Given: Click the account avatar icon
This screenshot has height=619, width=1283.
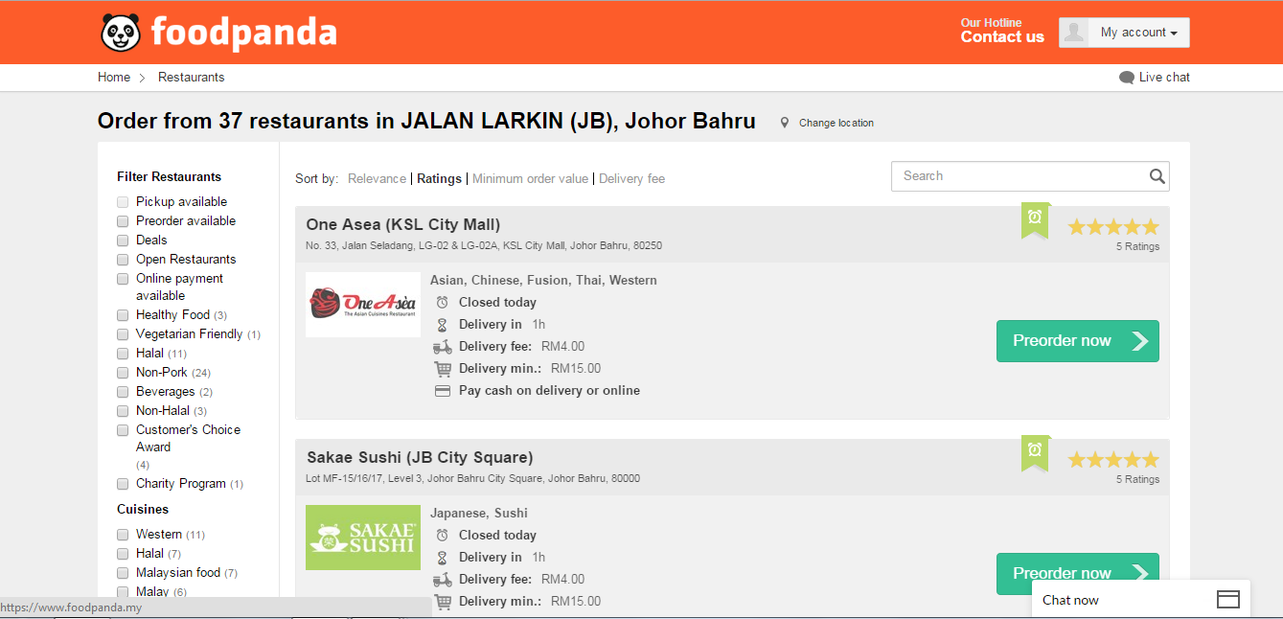Looking at the screenshot, I should pos(1074,33).
